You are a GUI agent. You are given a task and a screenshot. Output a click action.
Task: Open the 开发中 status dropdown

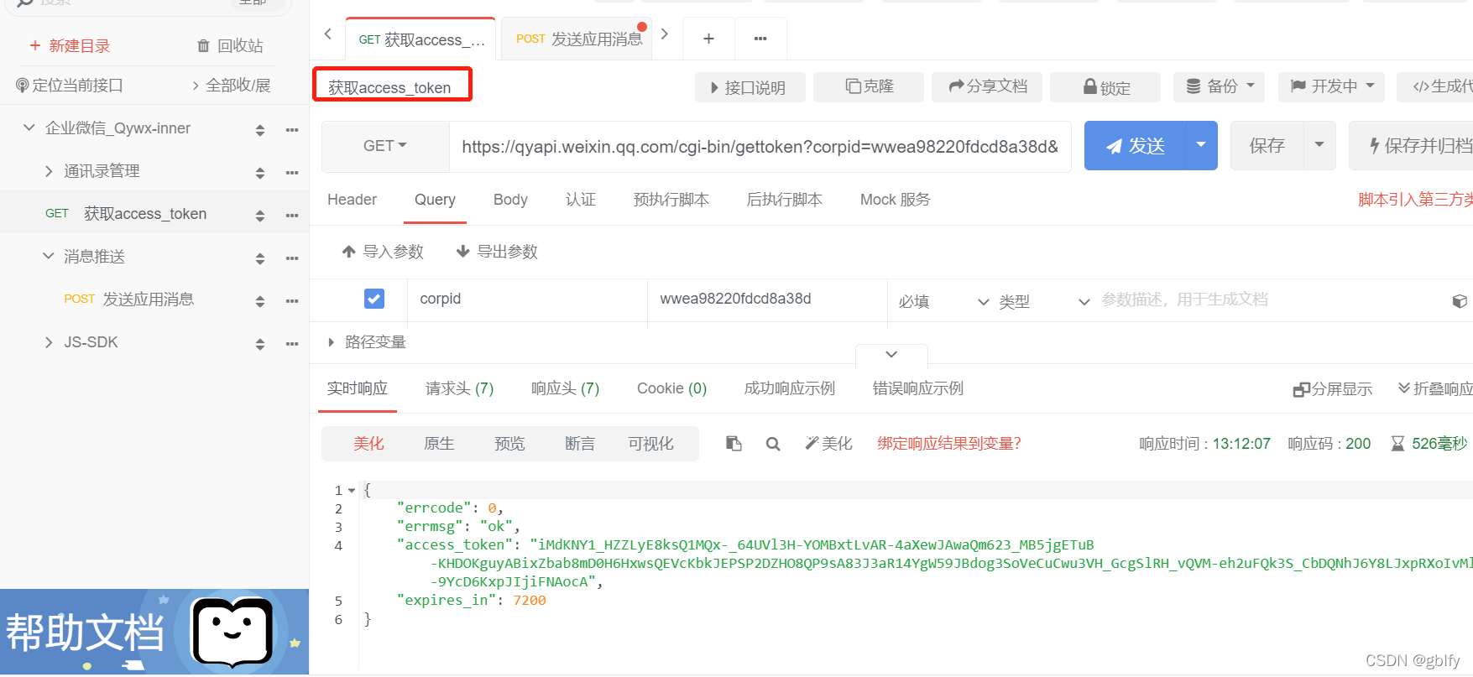click(1332, 86)
